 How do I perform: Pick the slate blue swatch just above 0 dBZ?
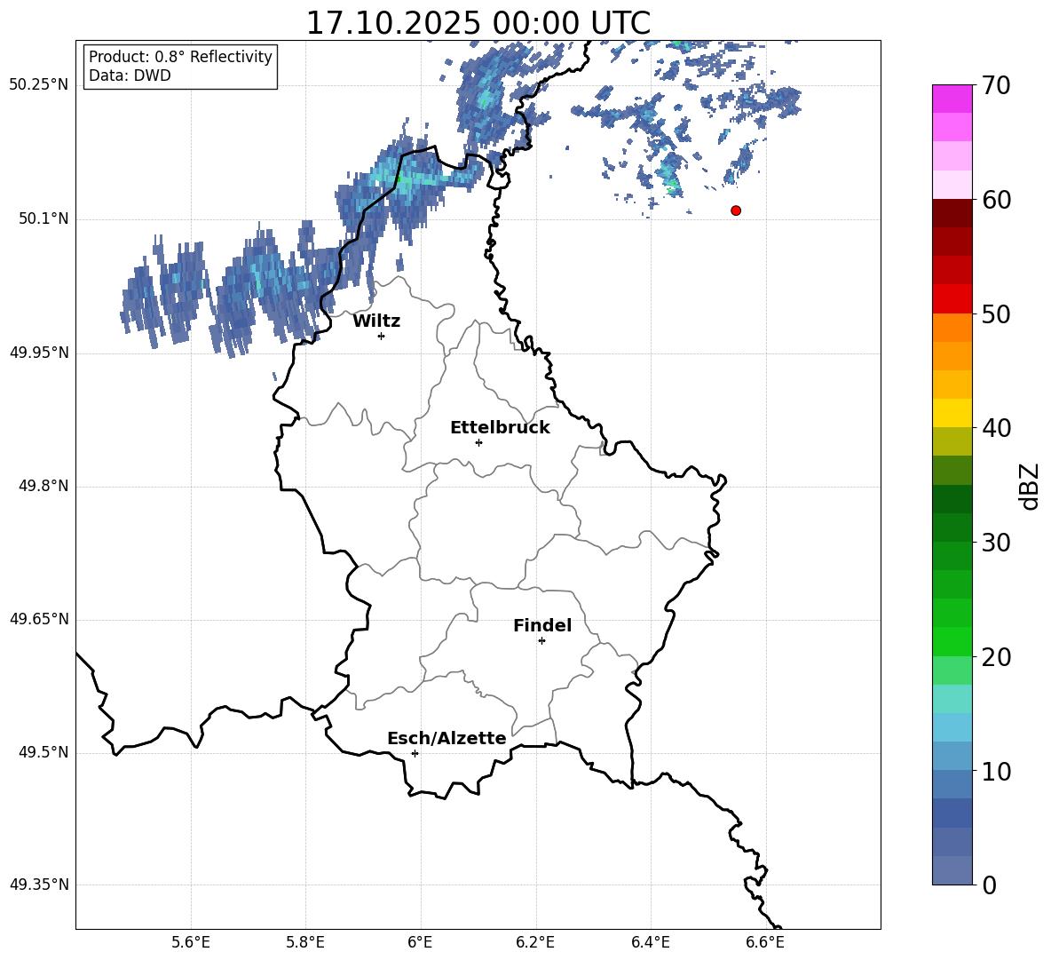click(952, 870)
